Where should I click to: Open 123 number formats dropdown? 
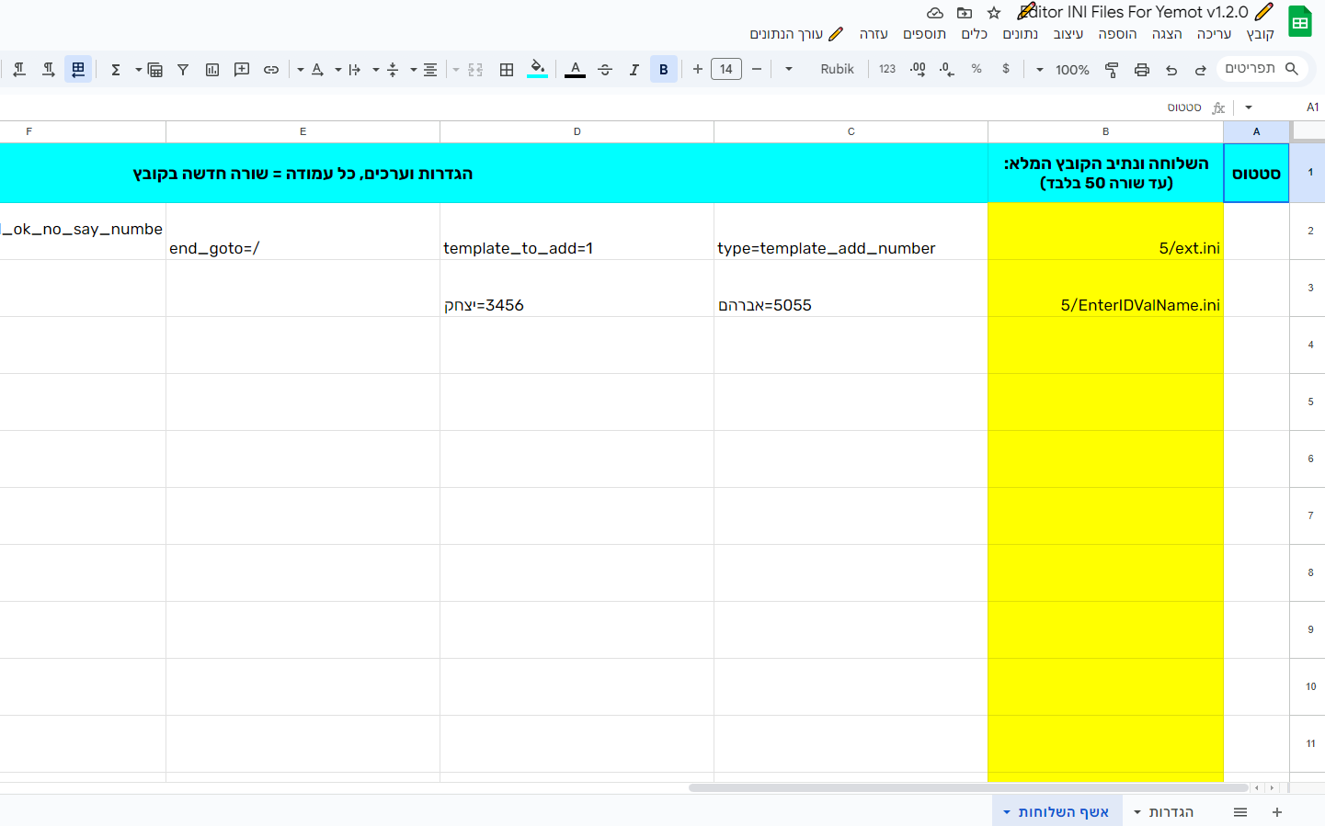click(x=887, y=69)
